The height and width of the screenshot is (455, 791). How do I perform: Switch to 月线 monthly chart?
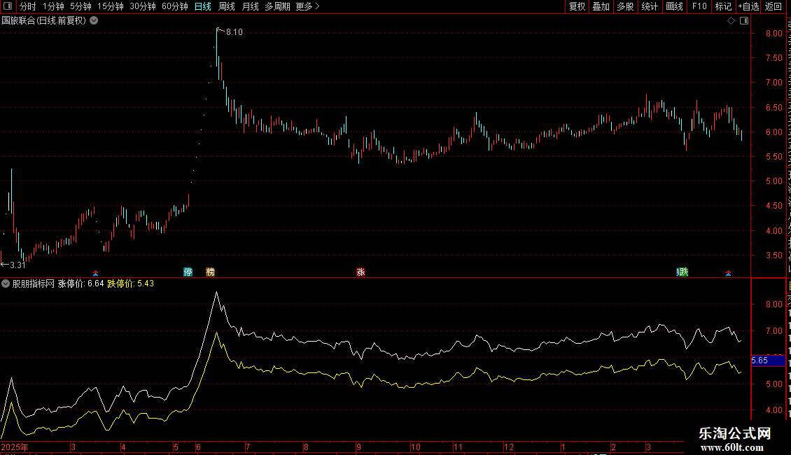click(x=250, y=6)
